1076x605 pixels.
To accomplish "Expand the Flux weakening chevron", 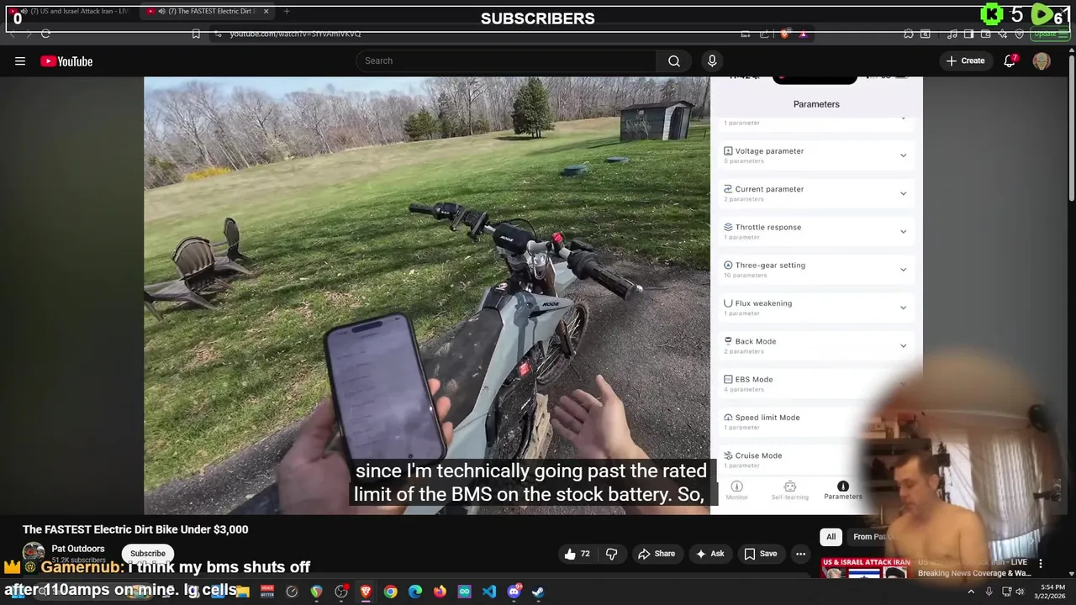I will [x=904, y=308].
